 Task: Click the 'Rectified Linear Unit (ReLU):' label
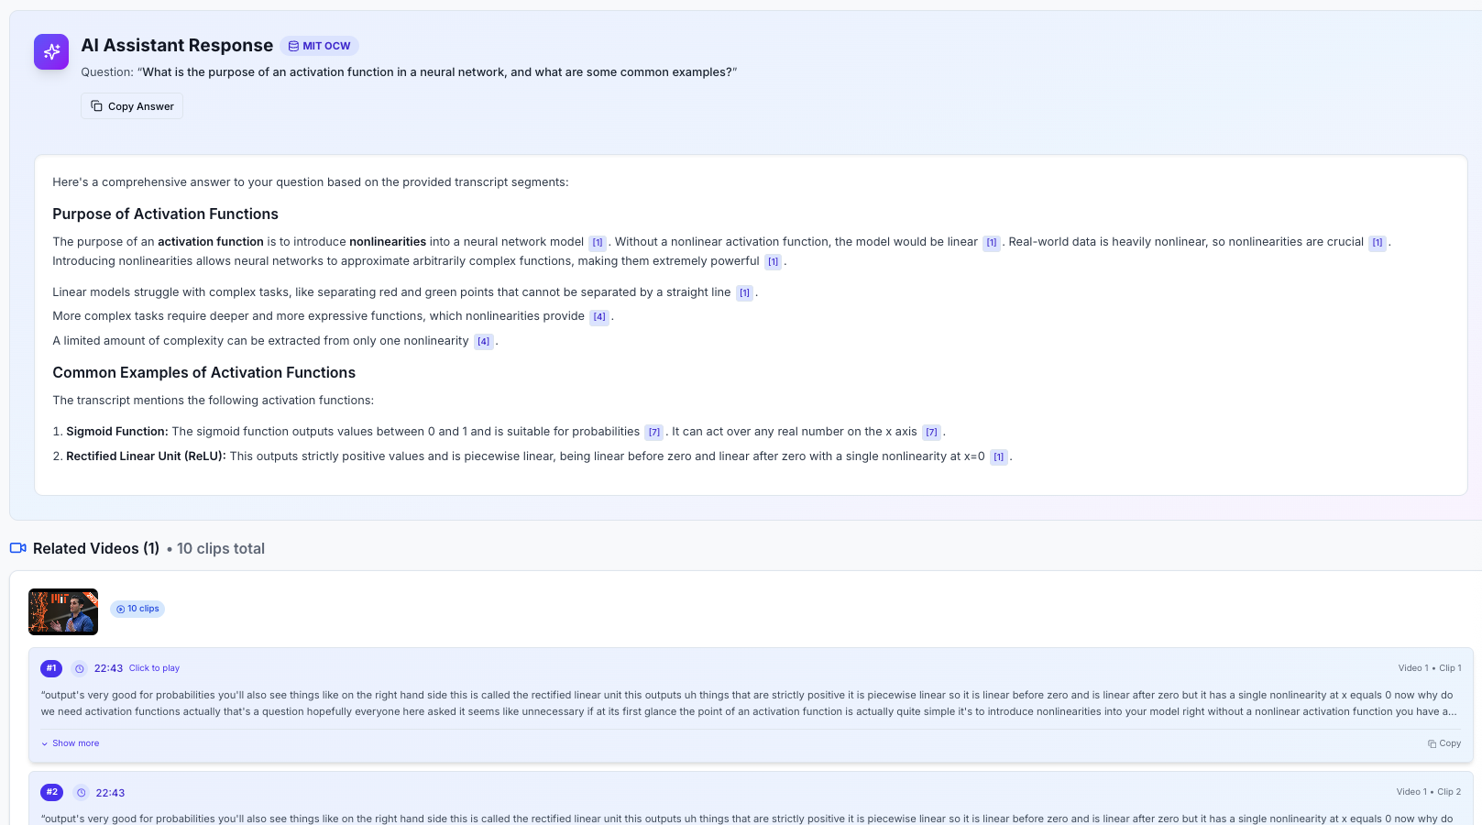[x=146, y=456]
